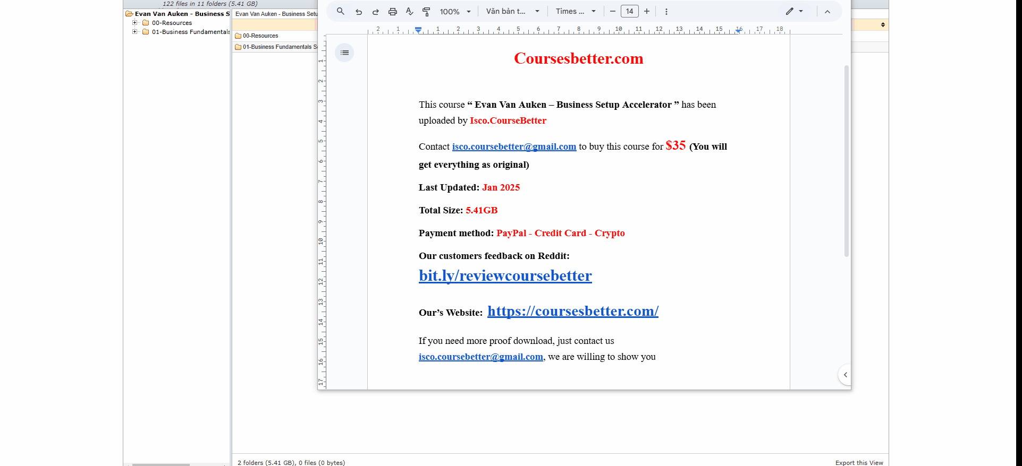Open the editing mode pencil dropdown
1022x466 pixels.
tap(795, 11)
